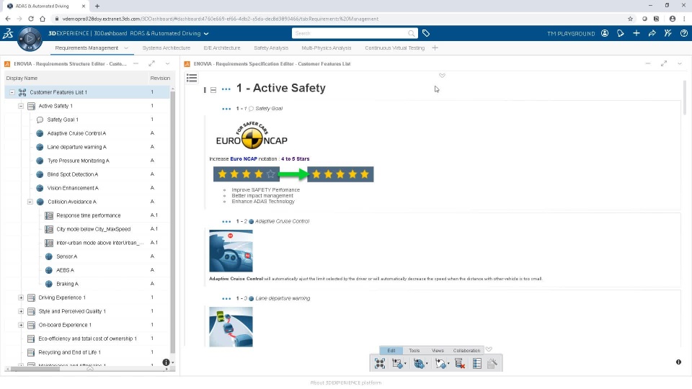692x389 pixels.
Task: Click the insert chapter icon in the toolbar
Action: coord(397,363)
